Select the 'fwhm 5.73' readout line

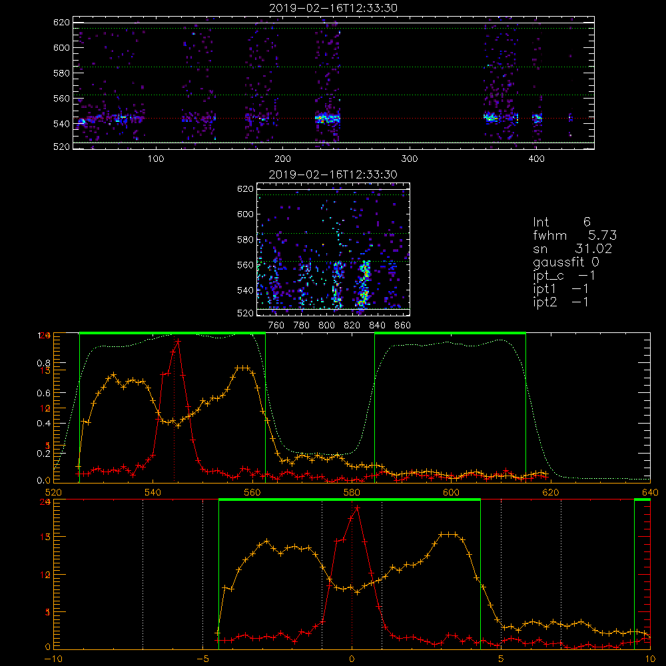coord(575,235)
